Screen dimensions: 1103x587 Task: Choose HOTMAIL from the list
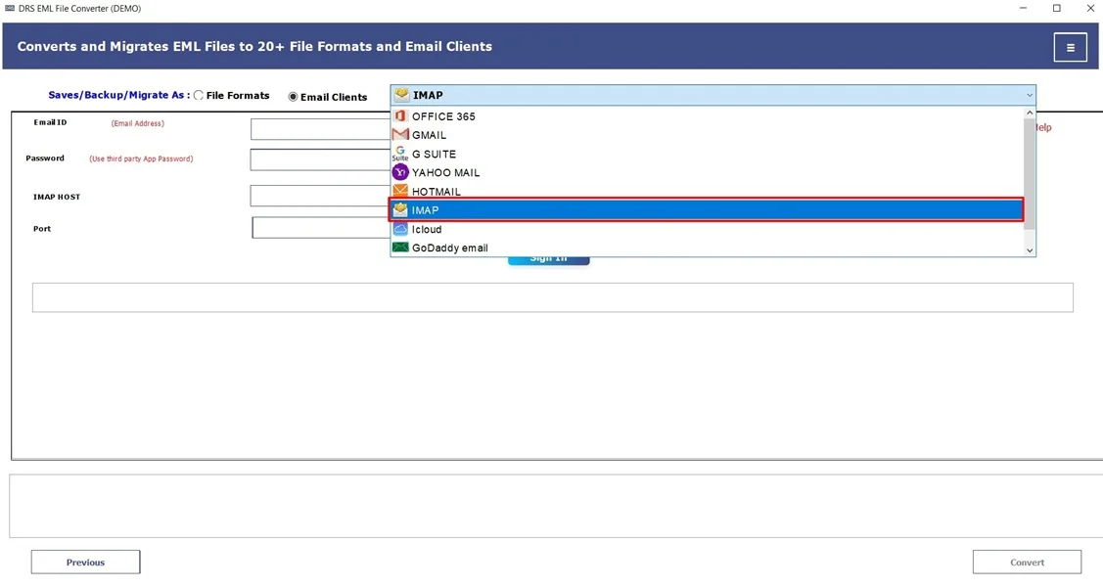coord(707,191)
